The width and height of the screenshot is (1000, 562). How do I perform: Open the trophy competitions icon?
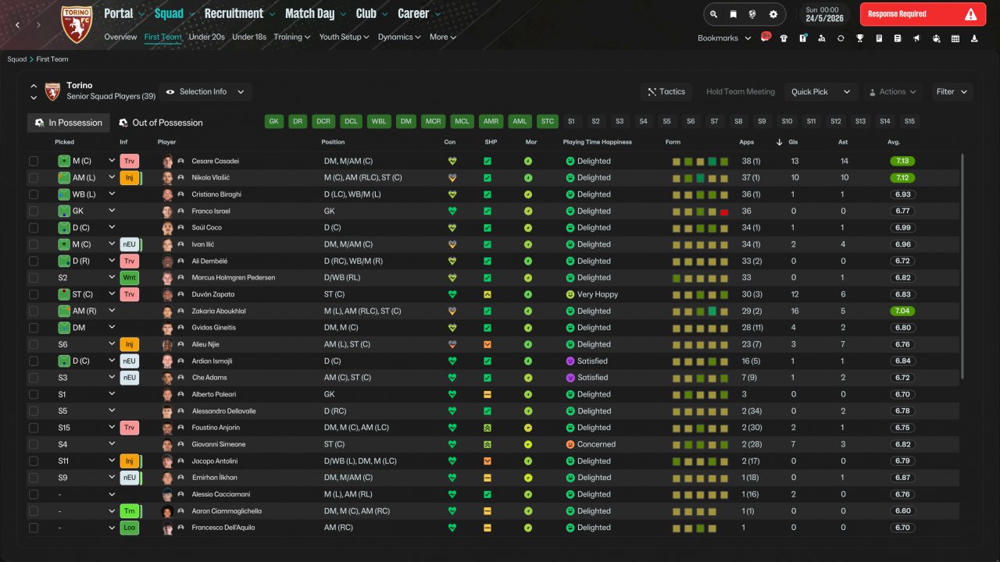(860, 38)
